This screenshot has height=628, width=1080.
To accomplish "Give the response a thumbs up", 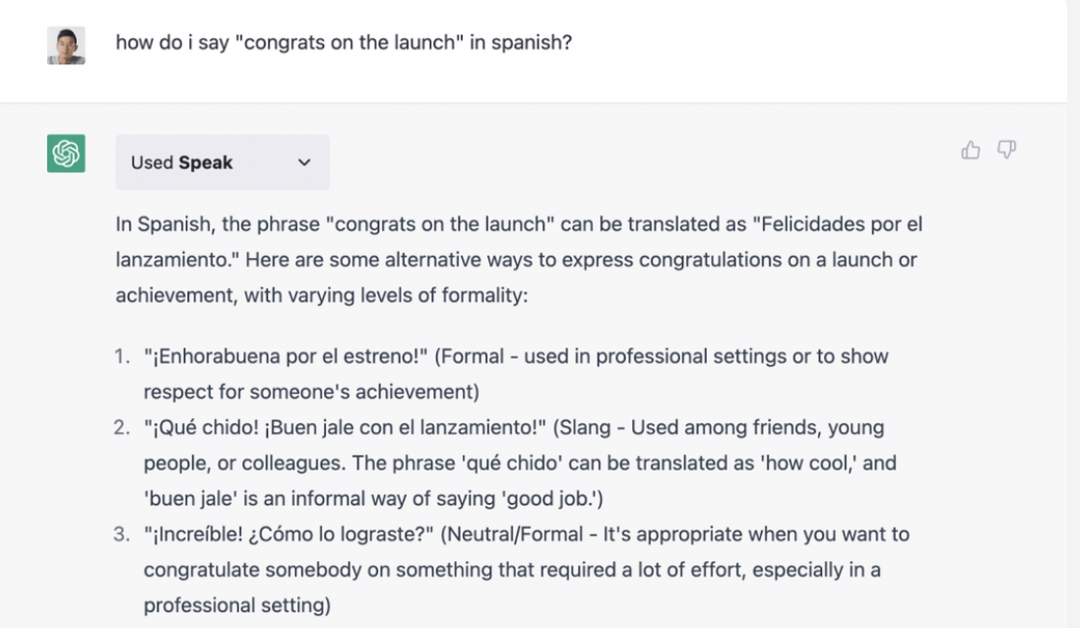I will [x=971, y=151].
